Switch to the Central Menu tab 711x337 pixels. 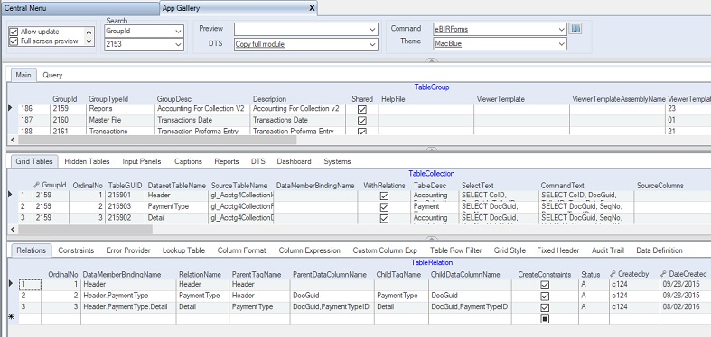tap(25, 8)
